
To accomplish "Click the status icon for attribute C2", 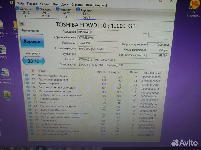I will point(31,120).
